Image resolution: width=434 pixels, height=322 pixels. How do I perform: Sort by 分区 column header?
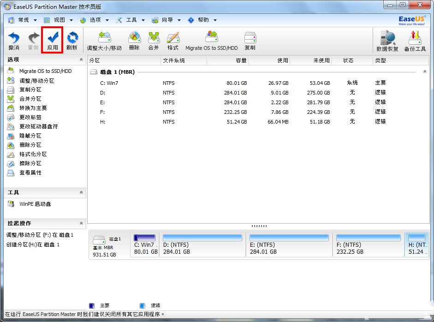coord(124,60)
